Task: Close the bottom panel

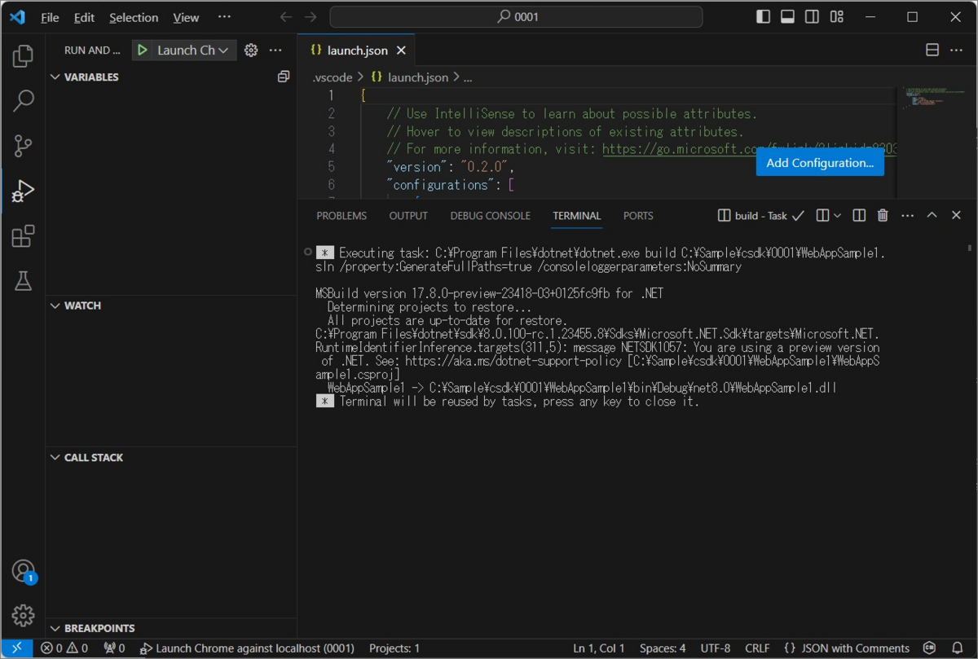Action: (x=956, y=216)
